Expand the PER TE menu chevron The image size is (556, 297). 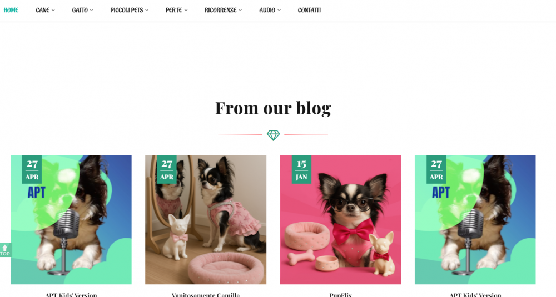click(x=186, y=10)
